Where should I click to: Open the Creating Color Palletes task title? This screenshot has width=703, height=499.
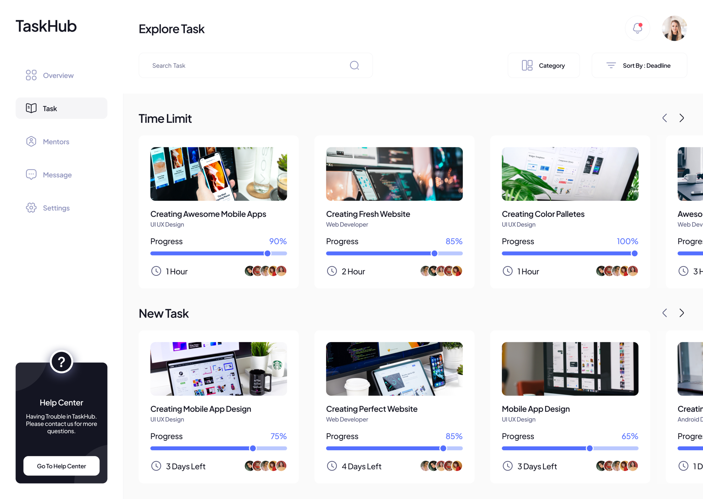click(x=543, y=214)
